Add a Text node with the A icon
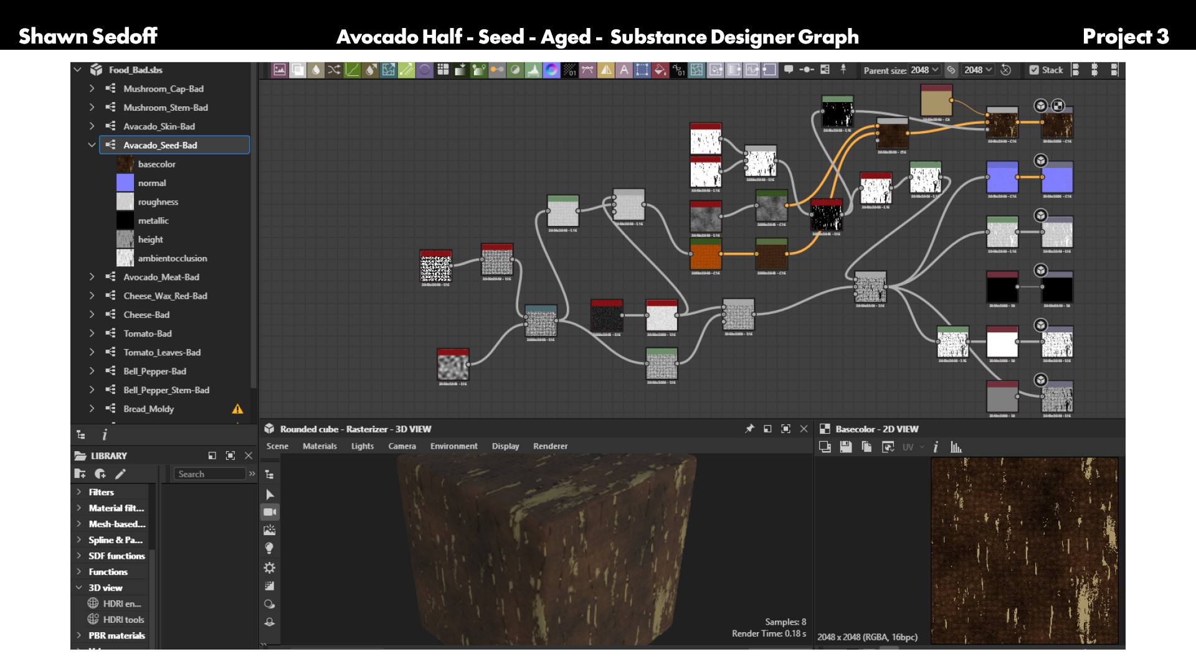Screen dimensions: 1196x672 pos(624,70)
